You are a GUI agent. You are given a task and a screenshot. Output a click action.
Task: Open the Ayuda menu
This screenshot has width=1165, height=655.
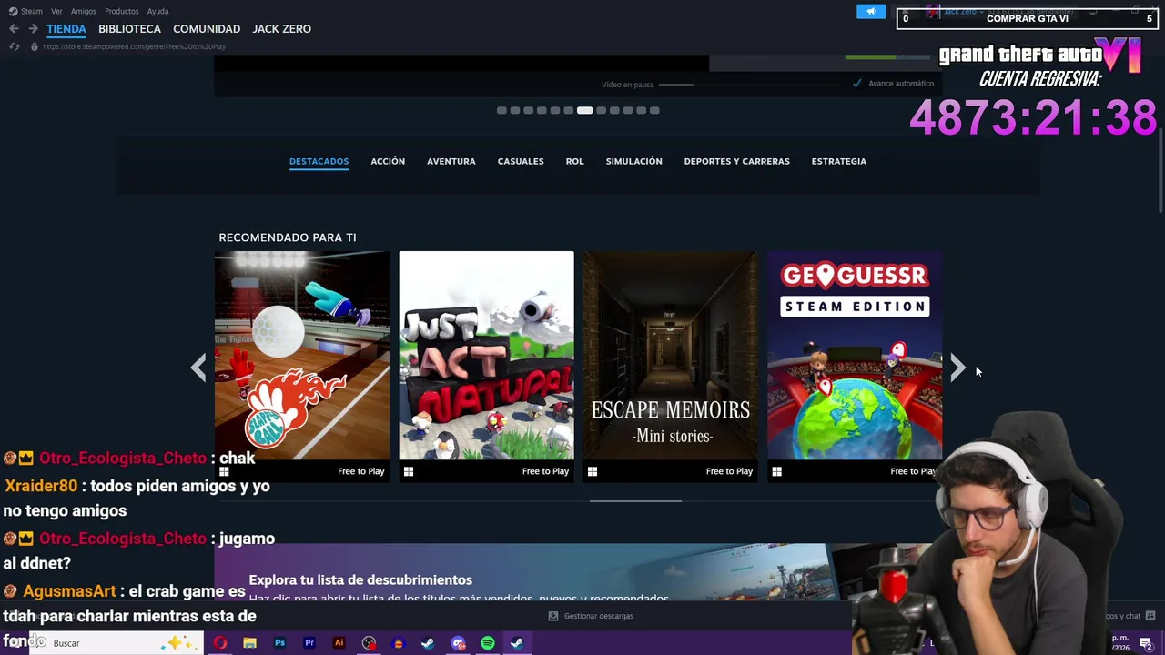(x=157, y=11)
